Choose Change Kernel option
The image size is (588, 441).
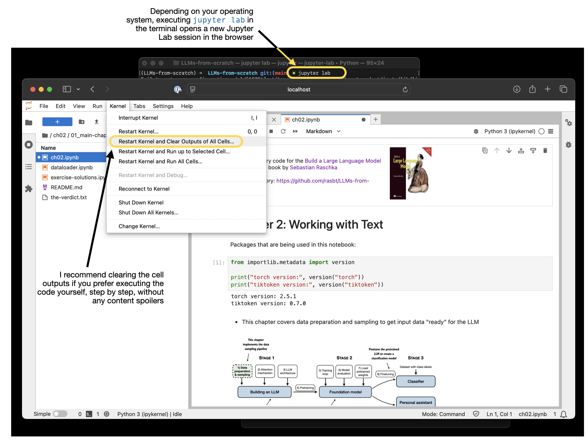tap(186, 226)
